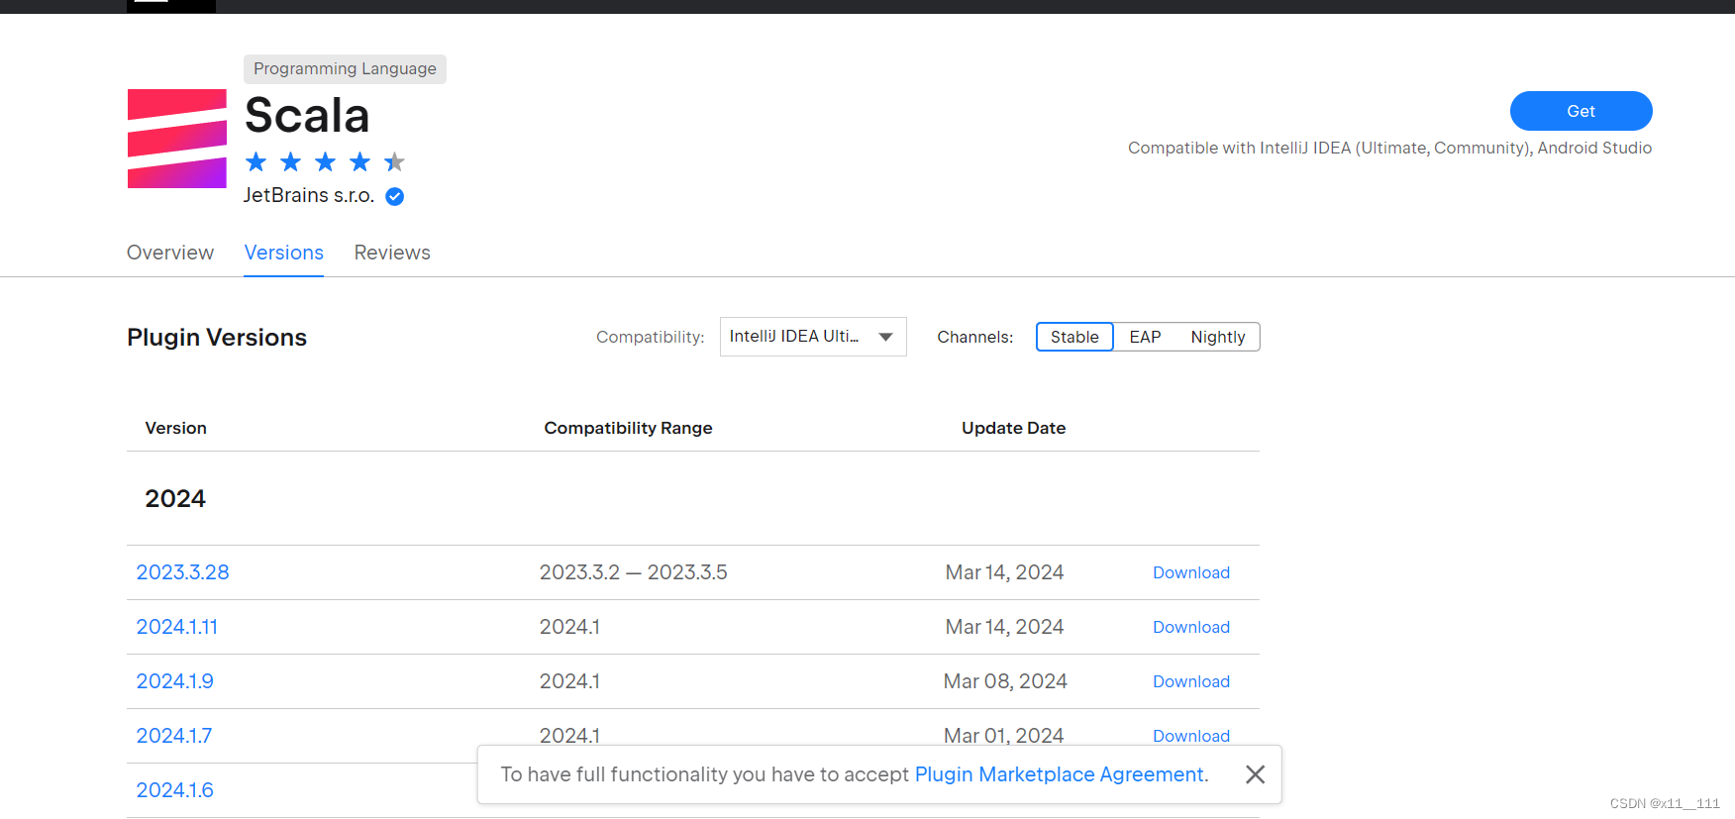Open JetBrains s.r.o. vendor page
This screenshot has width=1735, height=819.
click(x=309, y=195)
